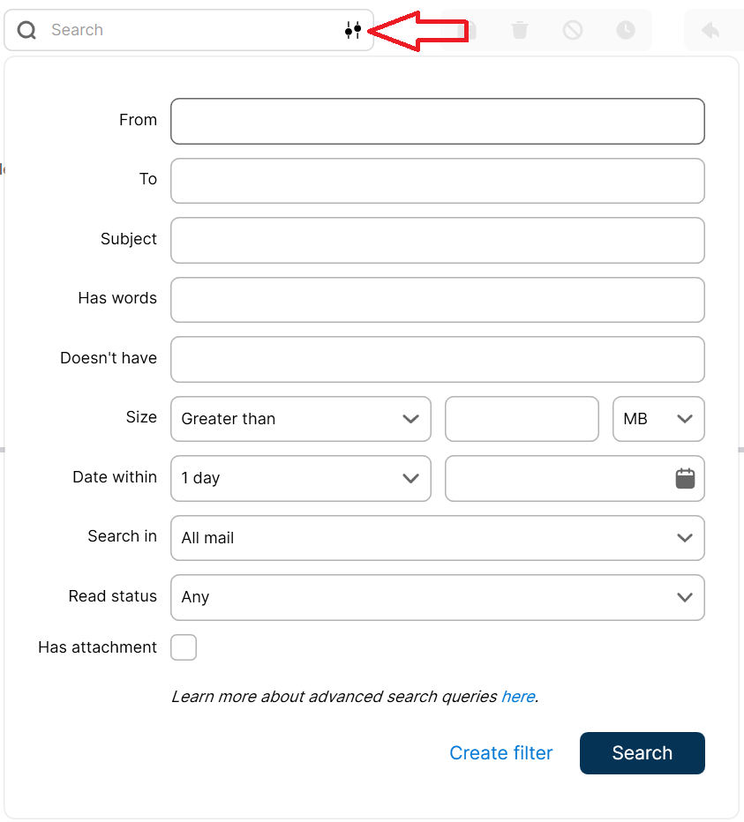This screenshot has width=744, height=822.
Task: Click the block spam icon
Action: click(x=573, y=31)
